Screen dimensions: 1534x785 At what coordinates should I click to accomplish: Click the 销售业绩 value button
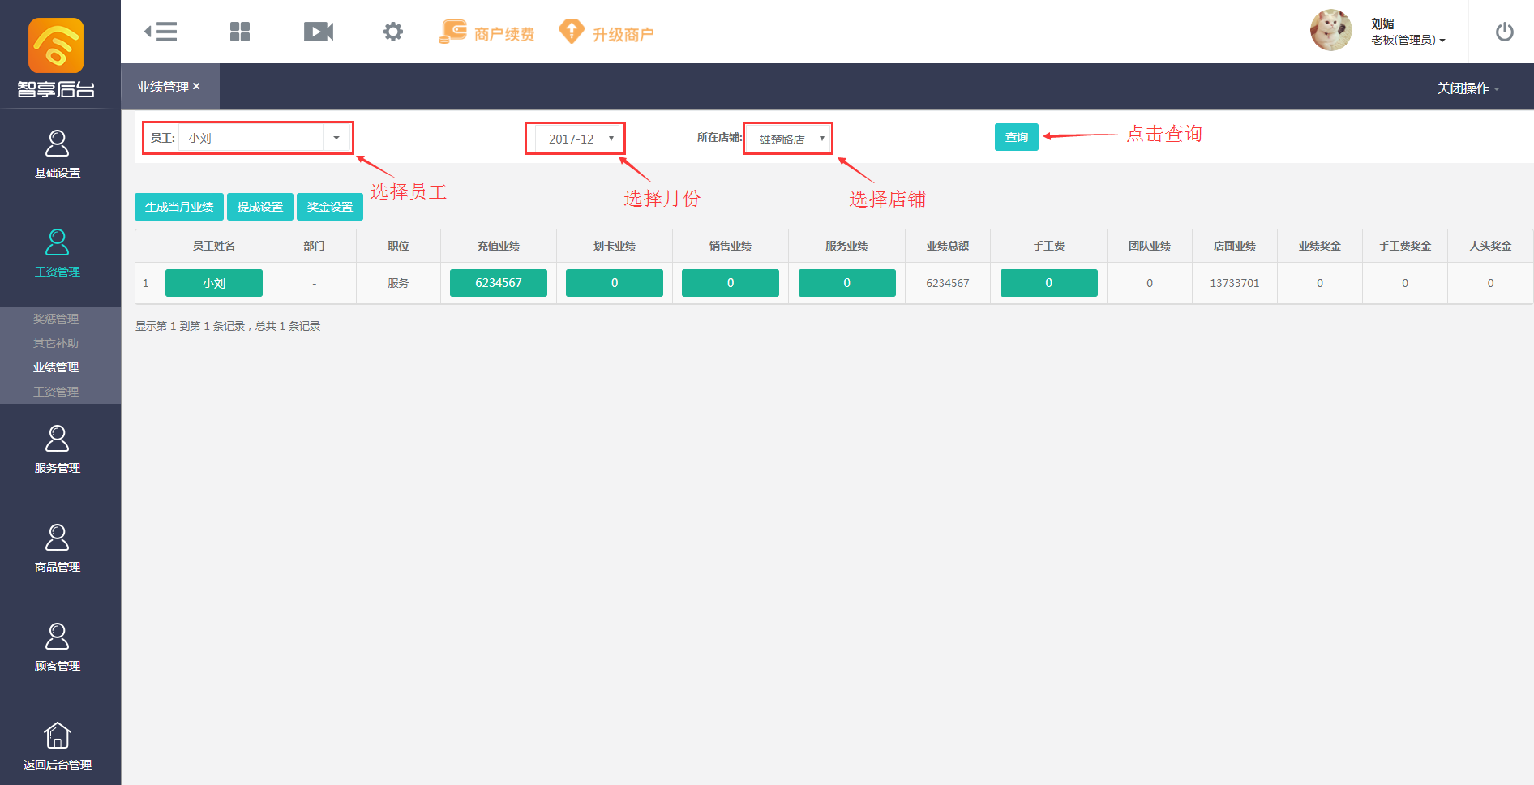pyautogui.click(x=731, y=283)
